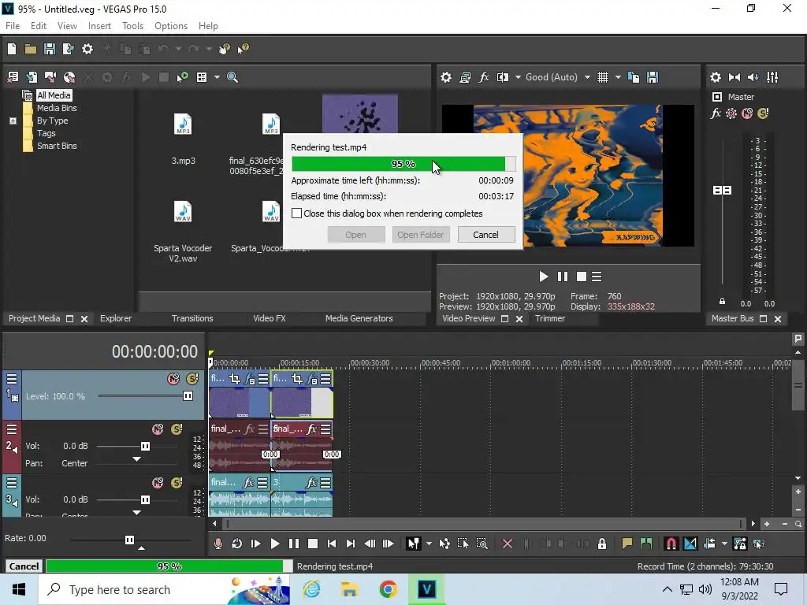Open the File menu
This screenshot has height=605, width=807.
(13, 26)
